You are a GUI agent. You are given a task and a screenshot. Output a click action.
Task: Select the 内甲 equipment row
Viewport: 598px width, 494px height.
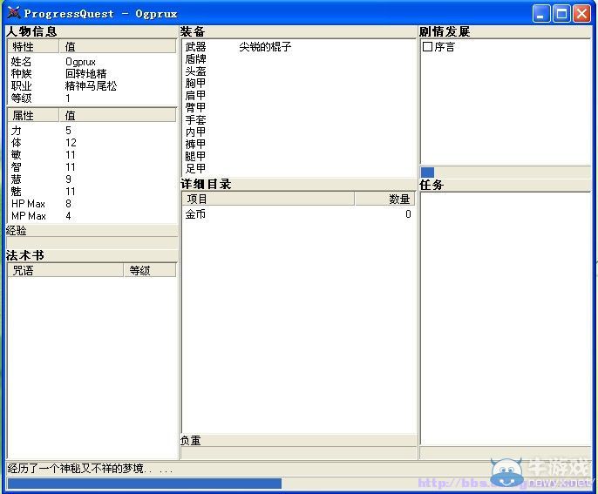point(299,132)
